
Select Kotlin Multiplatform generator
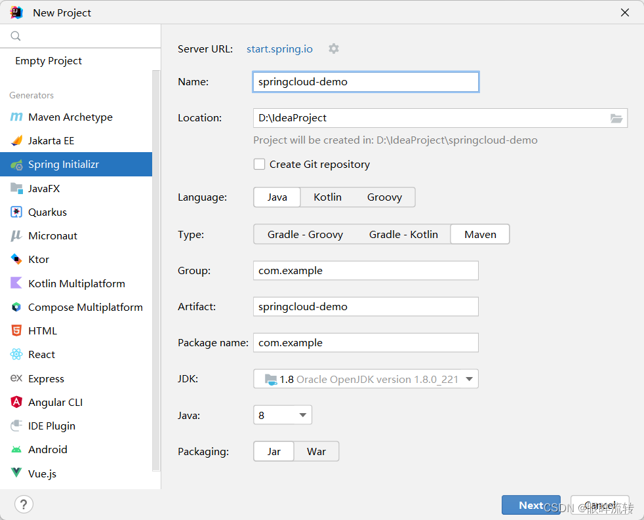pos(76,283)
